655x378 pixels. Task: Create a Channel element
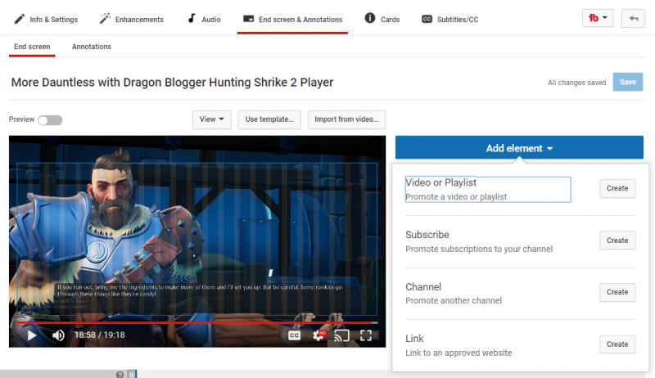pos(617,292)
